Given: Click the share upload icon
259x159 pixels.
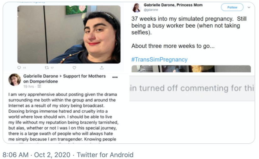Looking at the screenshot, I should pyautogui.click(x=102, y=68).
